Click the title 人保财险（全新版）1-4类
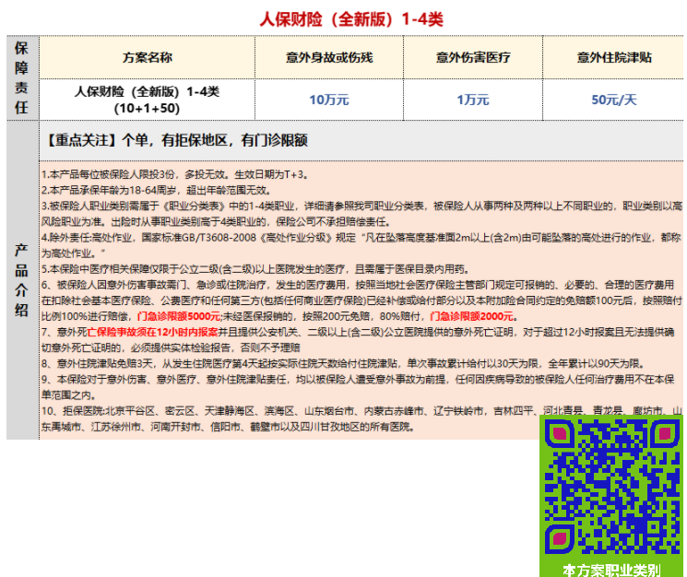This screenshot has width=687, height=577. click(351, 19)
